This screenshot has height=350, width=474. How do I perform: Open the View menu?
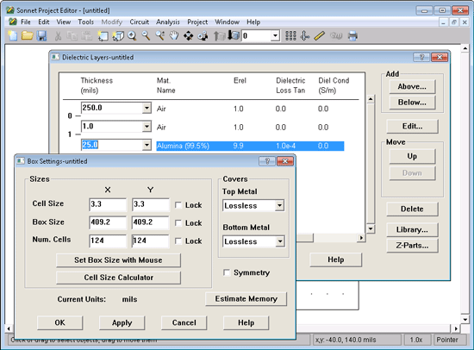click(64, 22)
